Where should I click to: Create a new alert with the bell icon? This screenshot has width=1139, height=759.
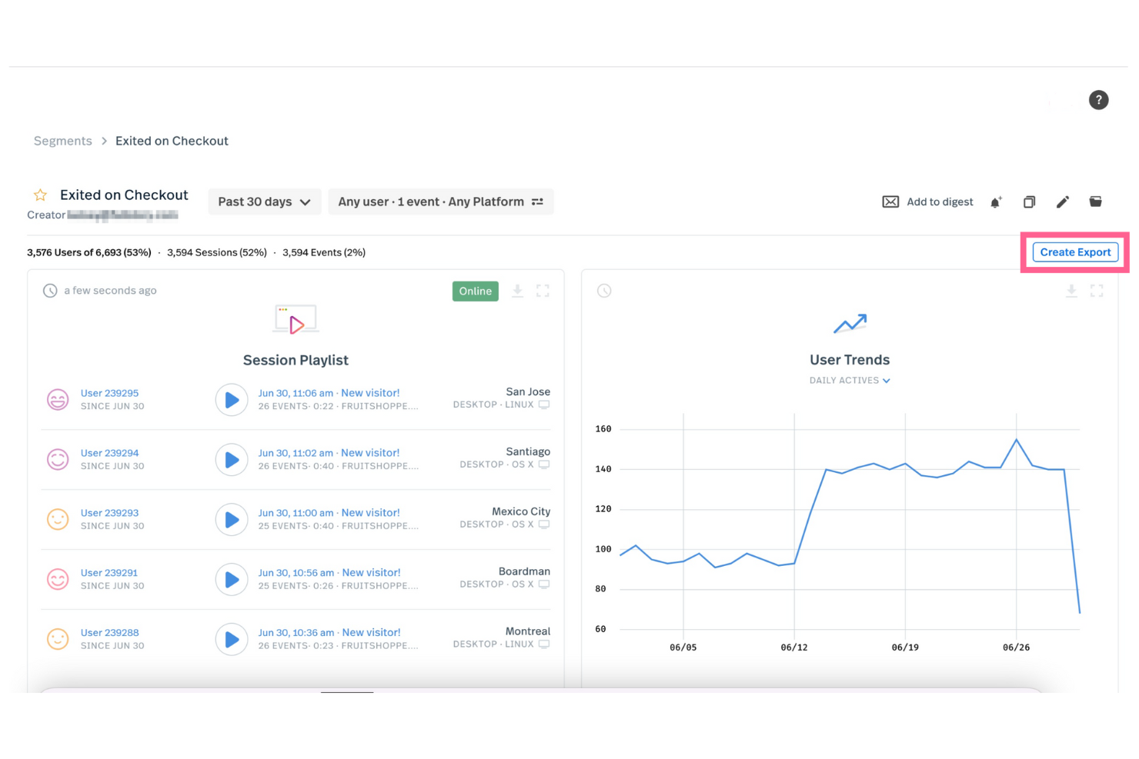point(996,201)
